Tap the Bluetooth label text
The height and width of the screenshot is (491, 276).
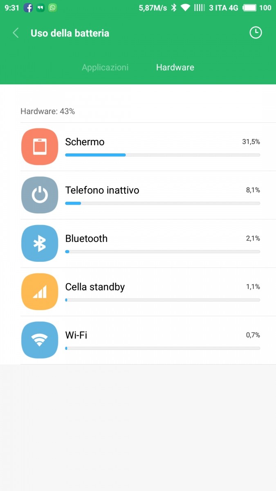[86, 239]
